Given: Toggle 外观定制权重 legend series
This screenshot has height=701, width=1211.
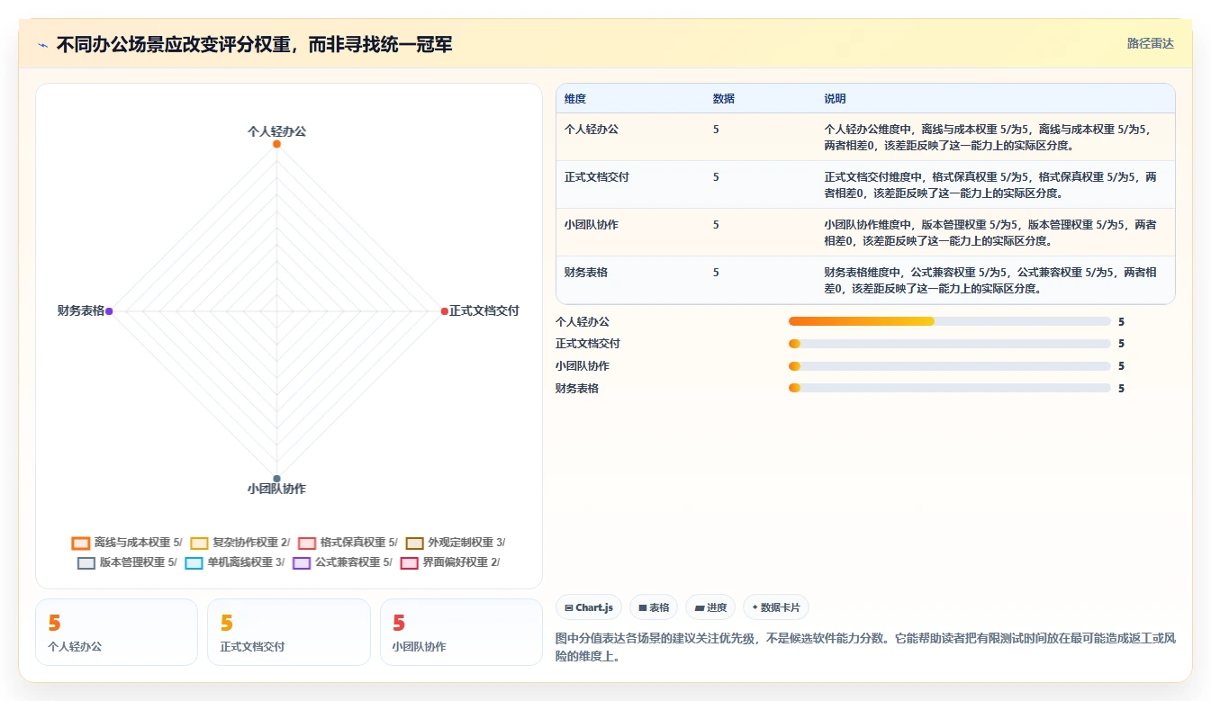Looking at the screenshot, I should 456,543.
